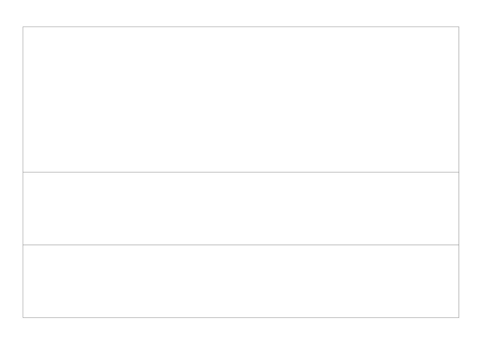Click the blank margin below the frame
This screenshot has width=482, height=341.
click(x=241, y=329)
